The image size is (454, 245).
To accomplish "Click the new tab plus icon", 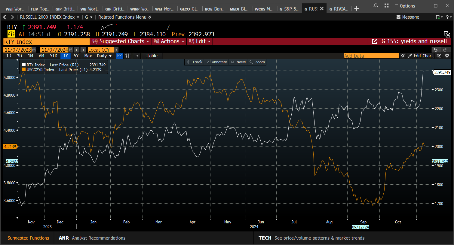I will (357, 9).
